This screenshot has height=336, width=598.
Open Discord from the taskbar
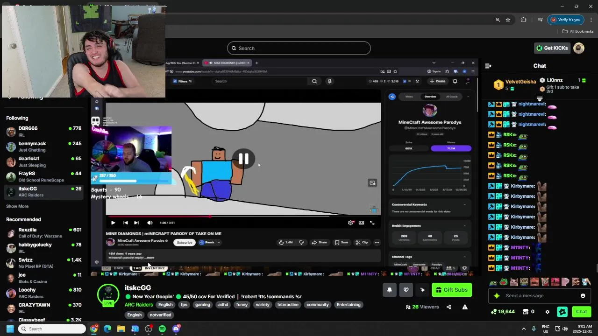pyautogui.click(x=176, y=329)
